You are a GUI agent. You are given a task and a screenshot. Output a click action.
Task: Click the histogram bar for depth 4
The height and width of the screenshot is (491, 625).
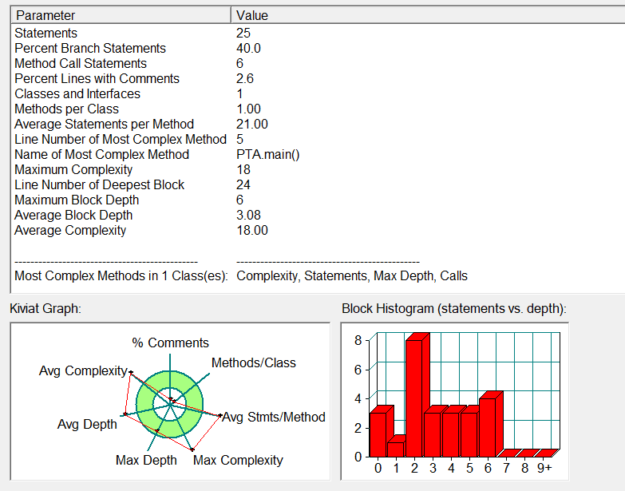coord(451,434)
